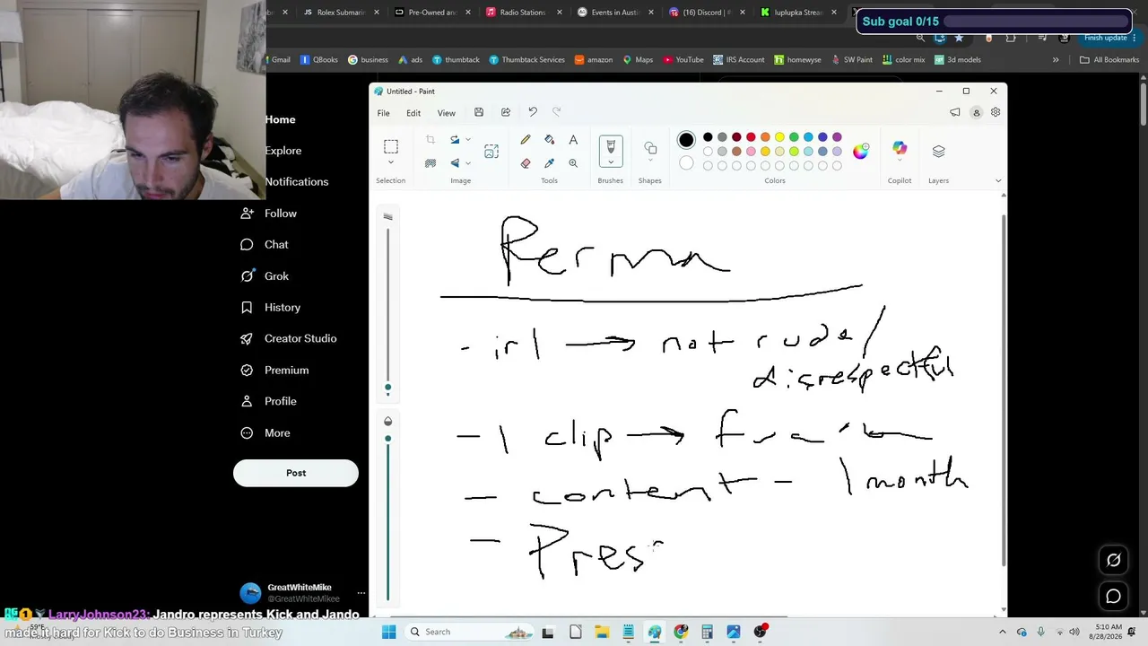Activate the Eraser tool
Viewport: 1148px width, 646px height.
click(x=526, y=163)
